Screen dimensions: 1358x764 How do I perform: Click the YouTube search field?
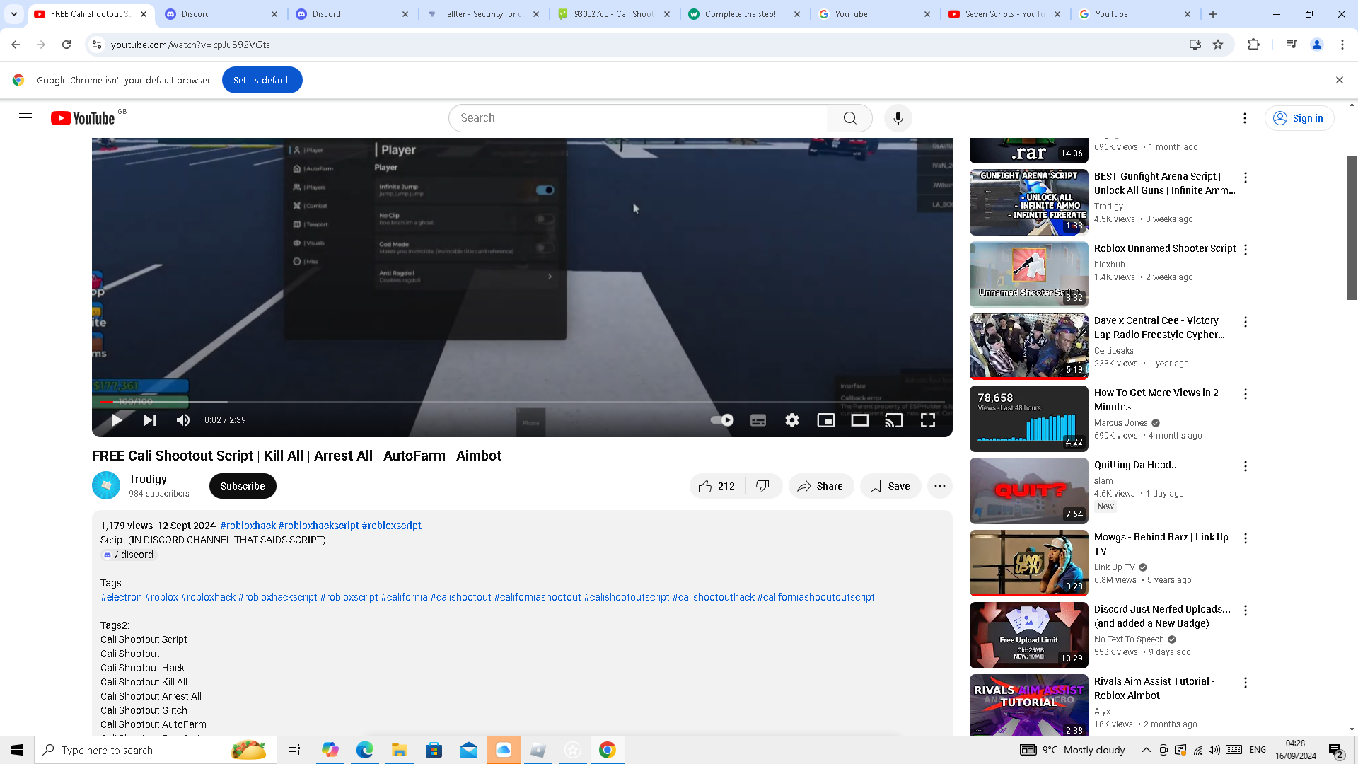(x=637, y=118)
